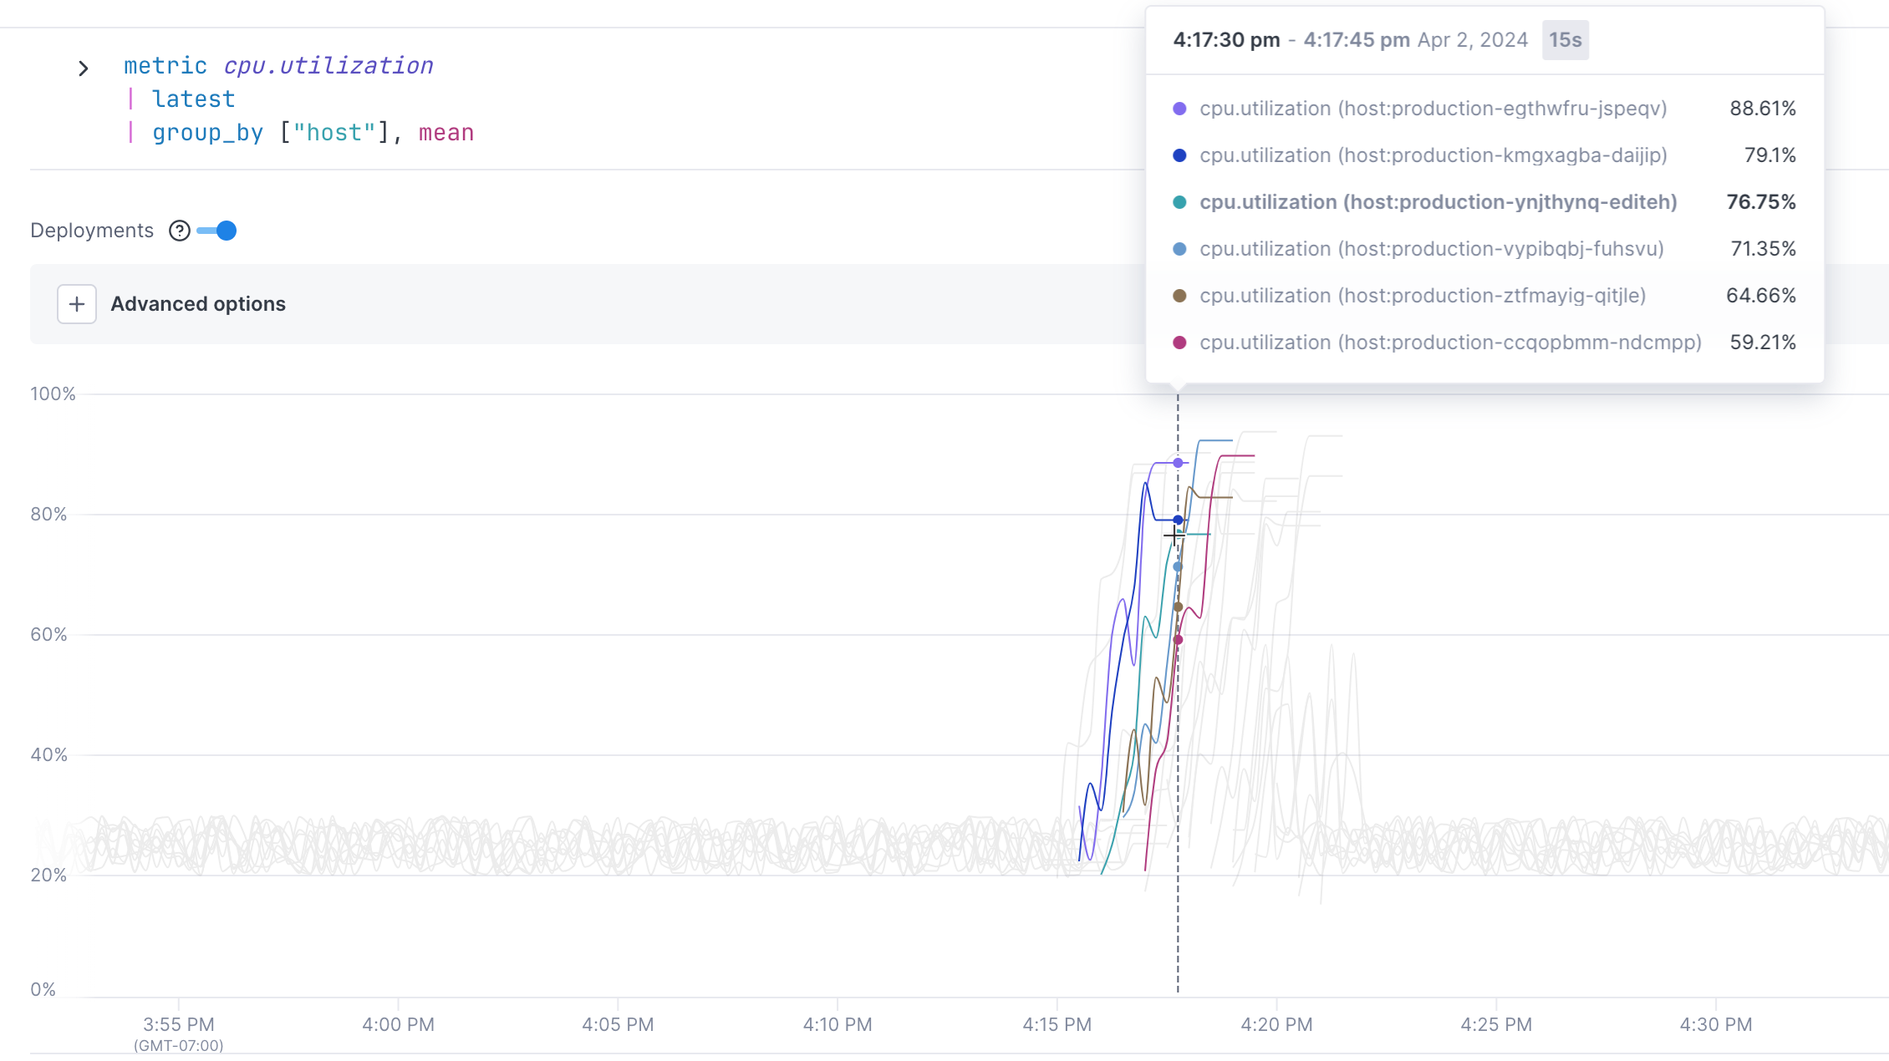Click the dashed timeline marker on the chart
The width and height of the screenshot is (1889, 1061).
tap(1177, 752)
